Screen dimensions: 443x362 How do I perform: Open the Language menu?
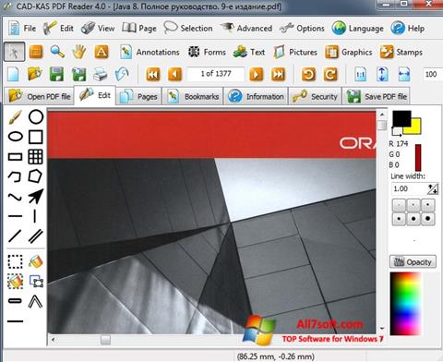(357, 29)
